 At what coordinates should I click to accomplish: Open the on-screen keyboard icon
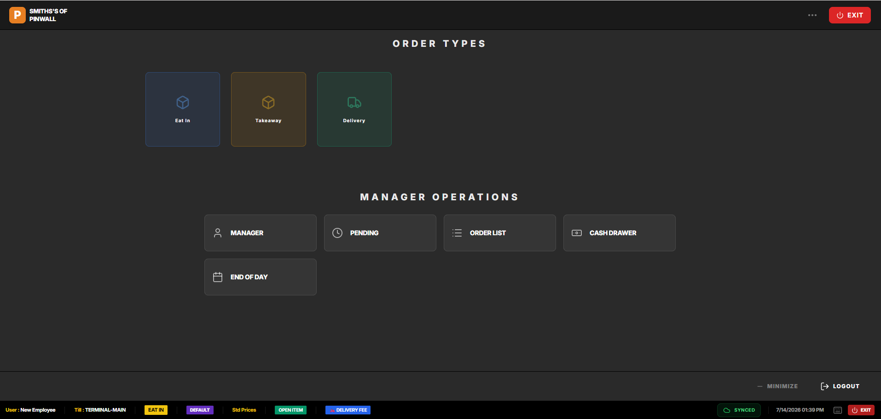(838, 410)
